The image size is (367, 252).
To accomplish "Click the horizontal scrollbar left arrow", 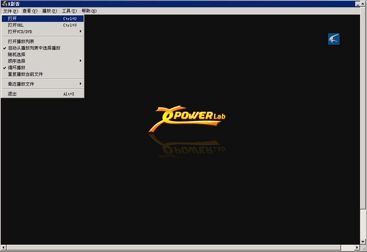I will pyautogui.click(x=3, y=248).
